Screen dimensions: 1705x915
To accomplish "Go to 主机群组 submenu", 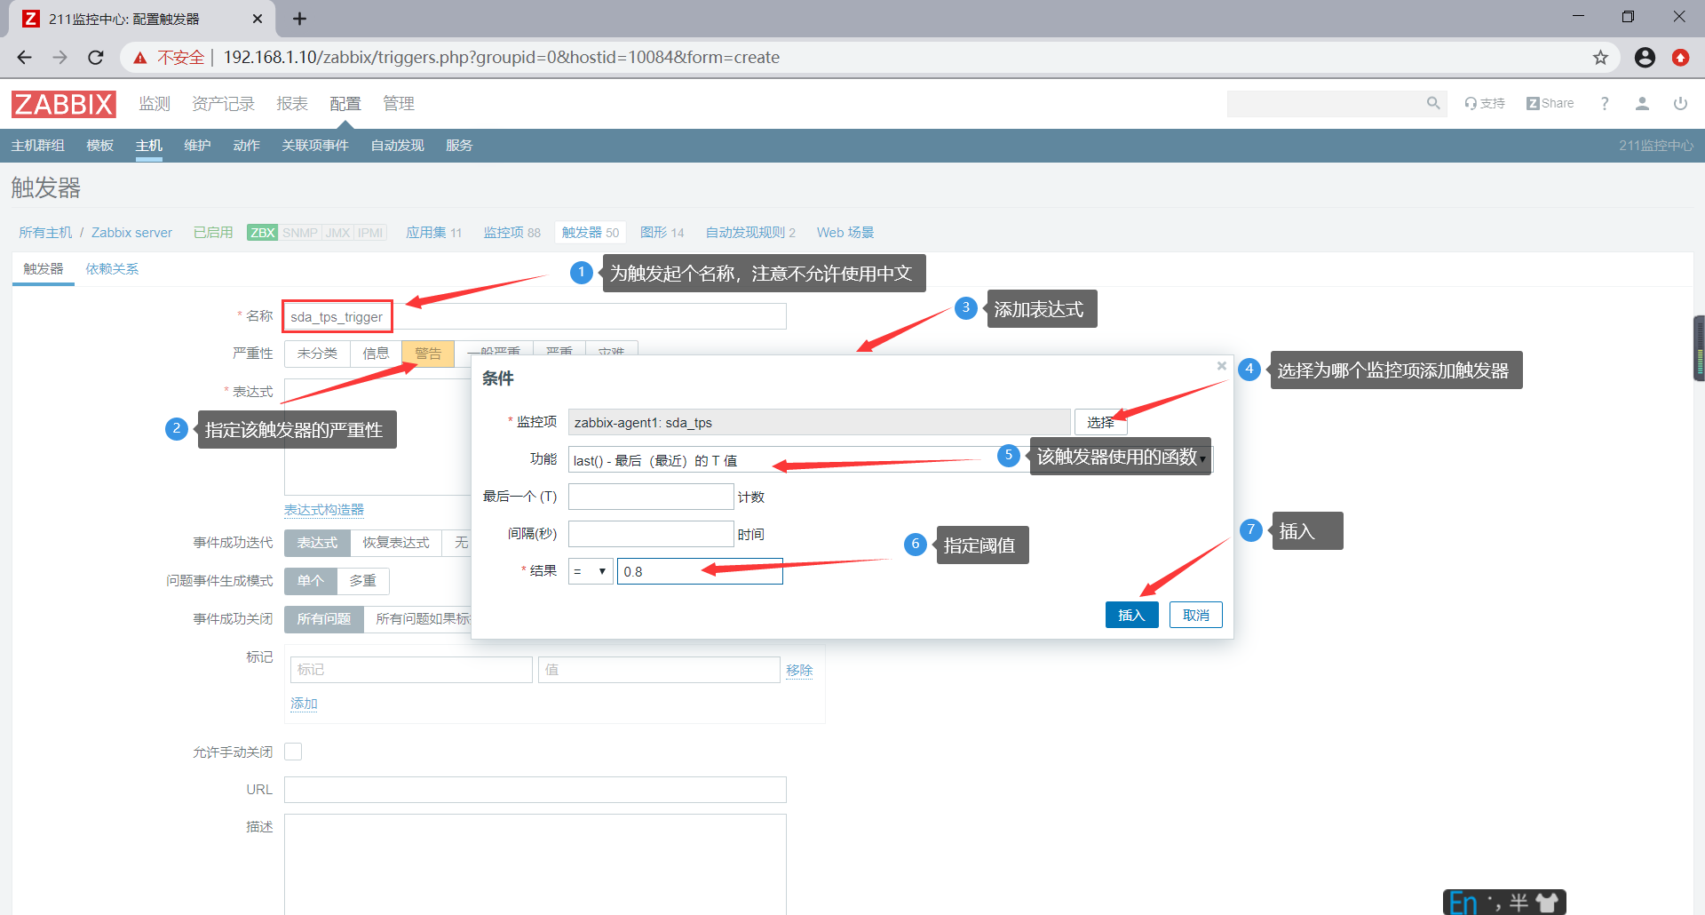I will 37,146.
